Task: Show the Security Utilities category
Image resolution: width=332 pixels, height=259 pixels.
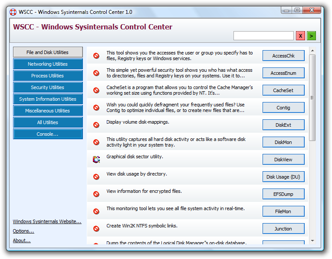Action: [48, 87]
